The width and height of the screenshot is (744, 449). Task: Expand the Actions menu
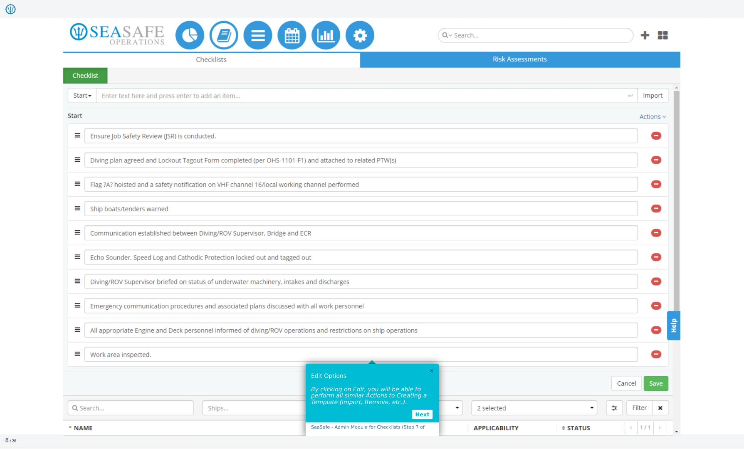pyautogui.click(x=653, y=117)
